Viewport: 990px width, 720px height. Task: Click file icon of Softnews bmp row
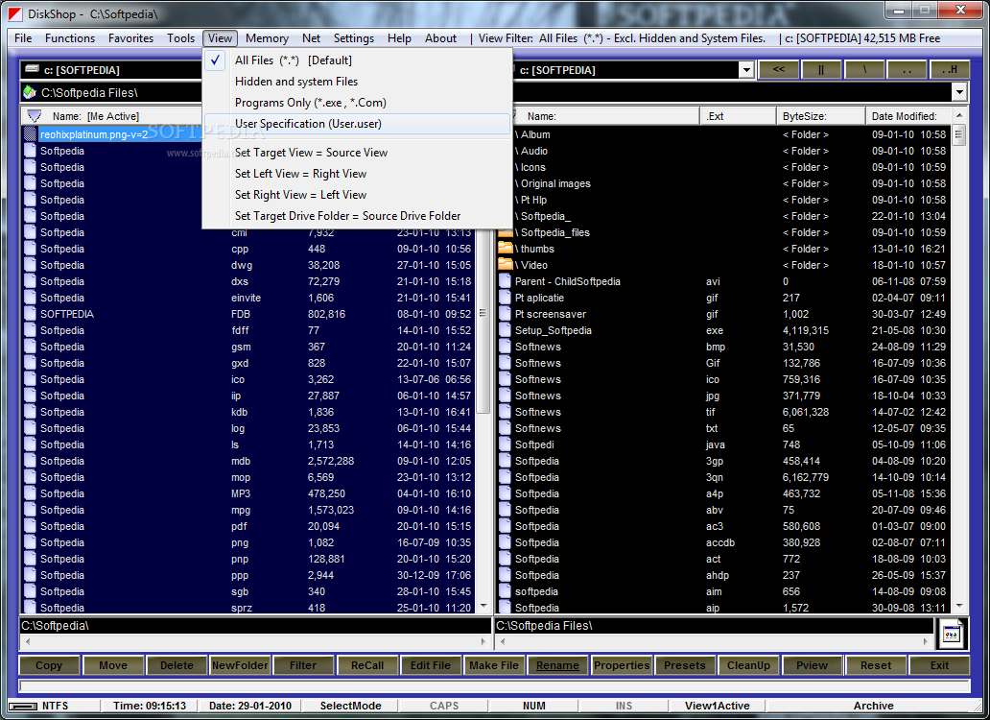coord(505,347)
